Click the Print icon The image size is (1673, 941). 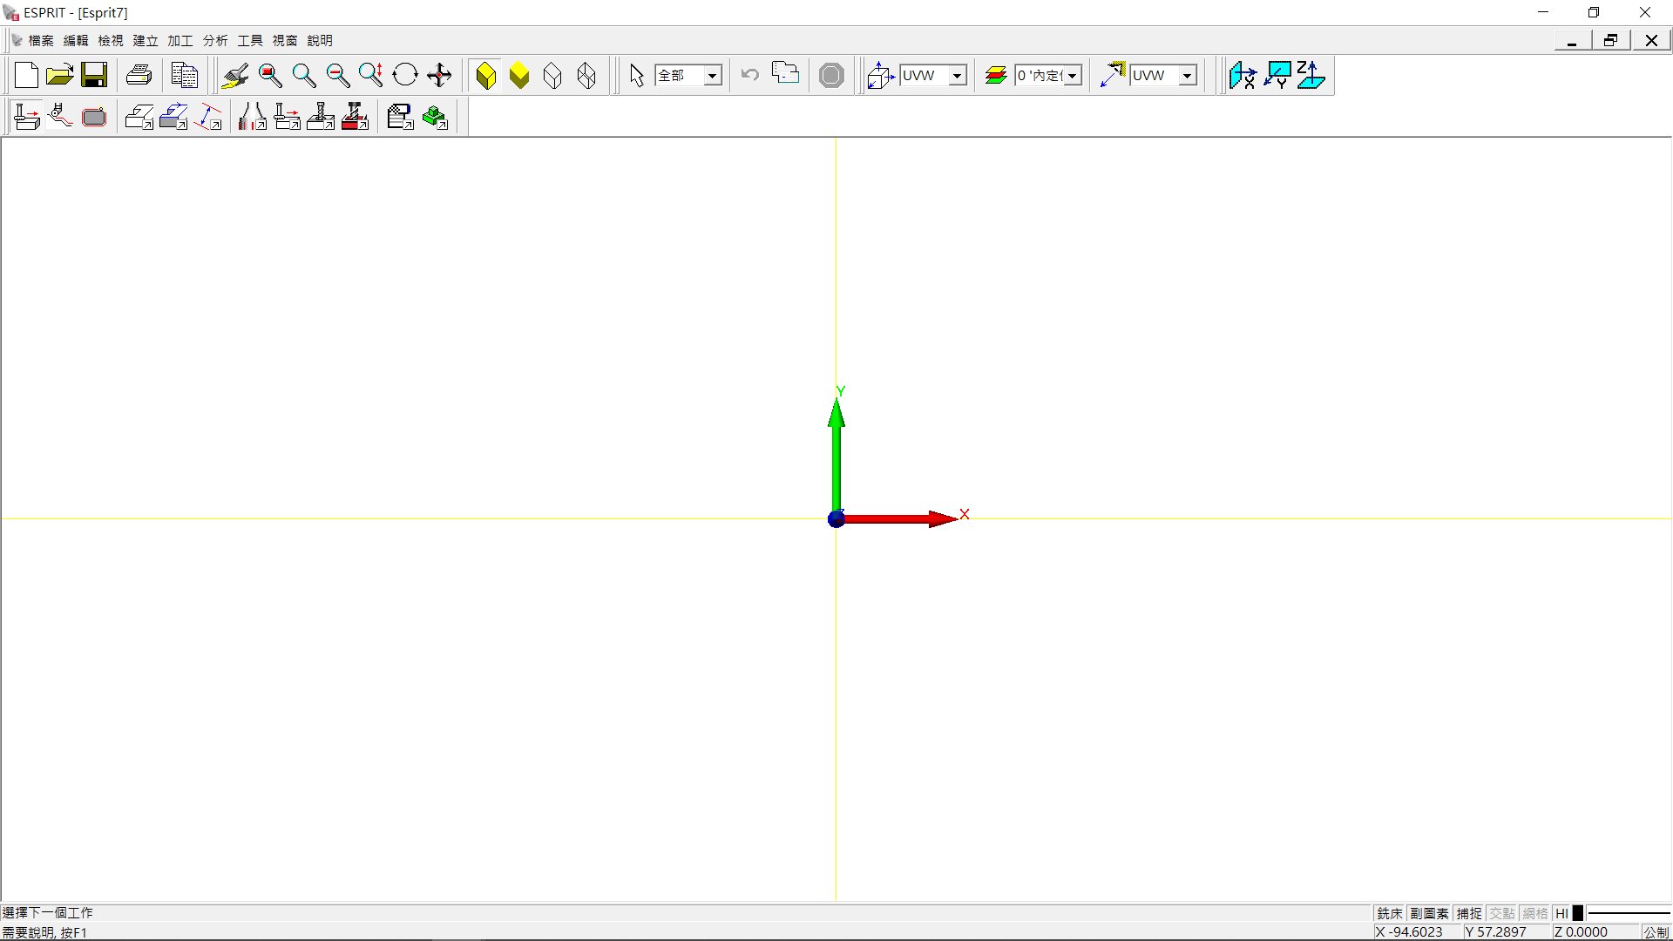coord(139,76)
